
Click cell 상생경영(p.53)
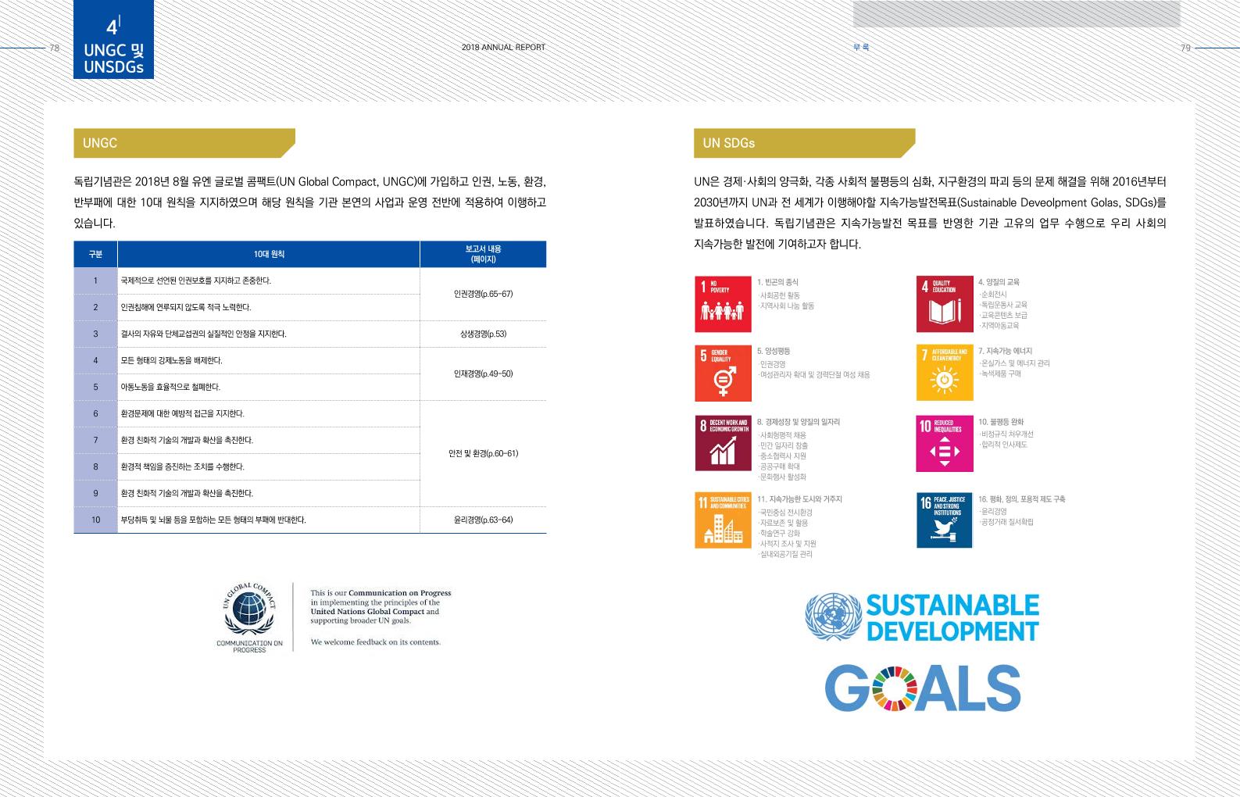[483, 334]
